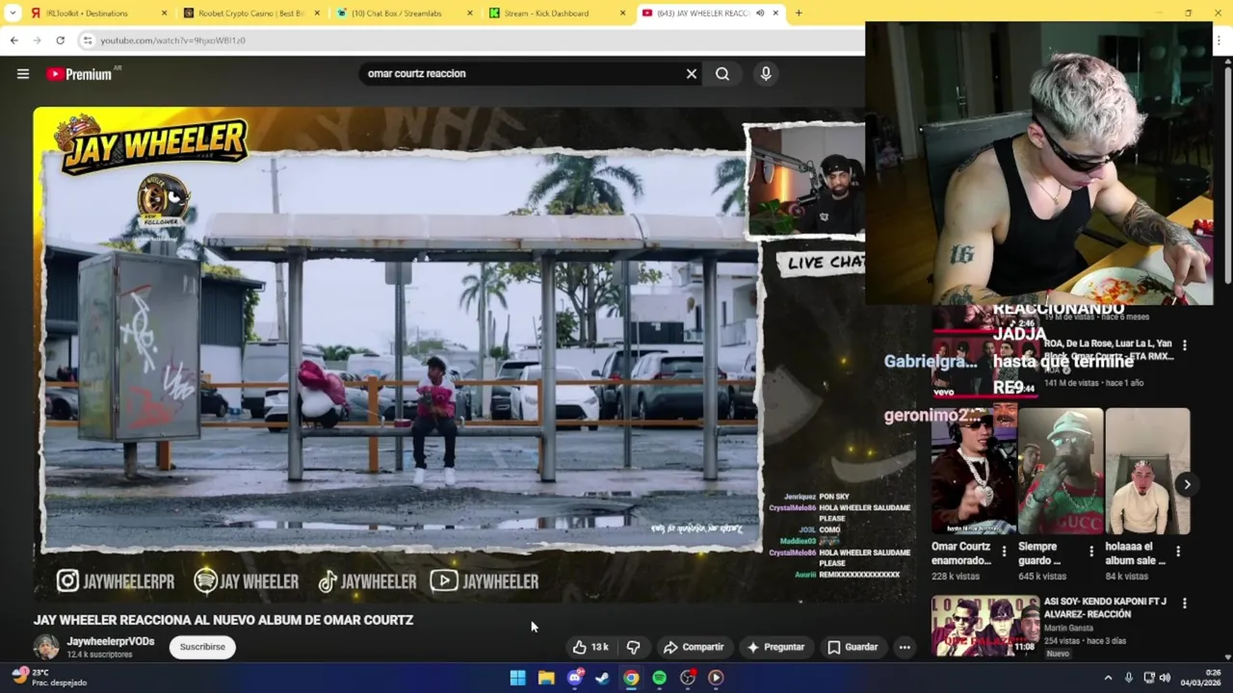Switch to the IRLToolkit Destinations tab

click(x=94, y=13)
